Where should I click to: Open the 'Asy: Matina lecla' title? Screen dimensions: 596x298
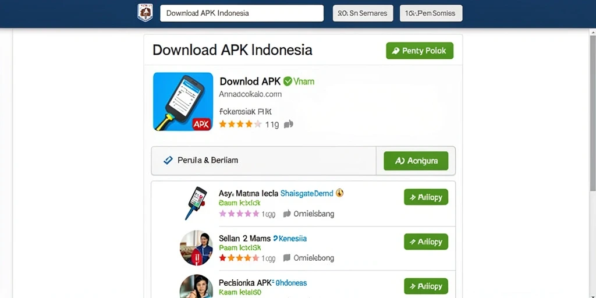(248, 193)
